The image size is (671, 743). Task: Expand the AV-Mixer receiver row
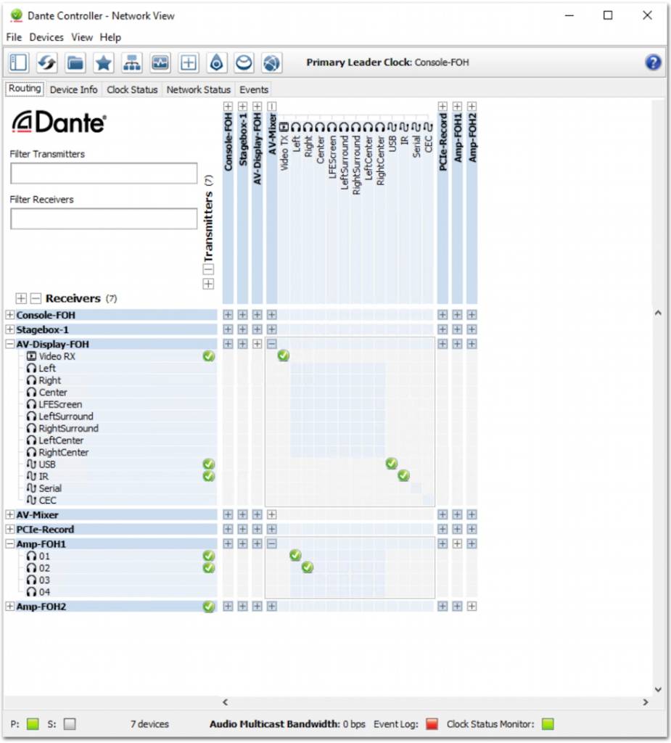click(9, 514)
